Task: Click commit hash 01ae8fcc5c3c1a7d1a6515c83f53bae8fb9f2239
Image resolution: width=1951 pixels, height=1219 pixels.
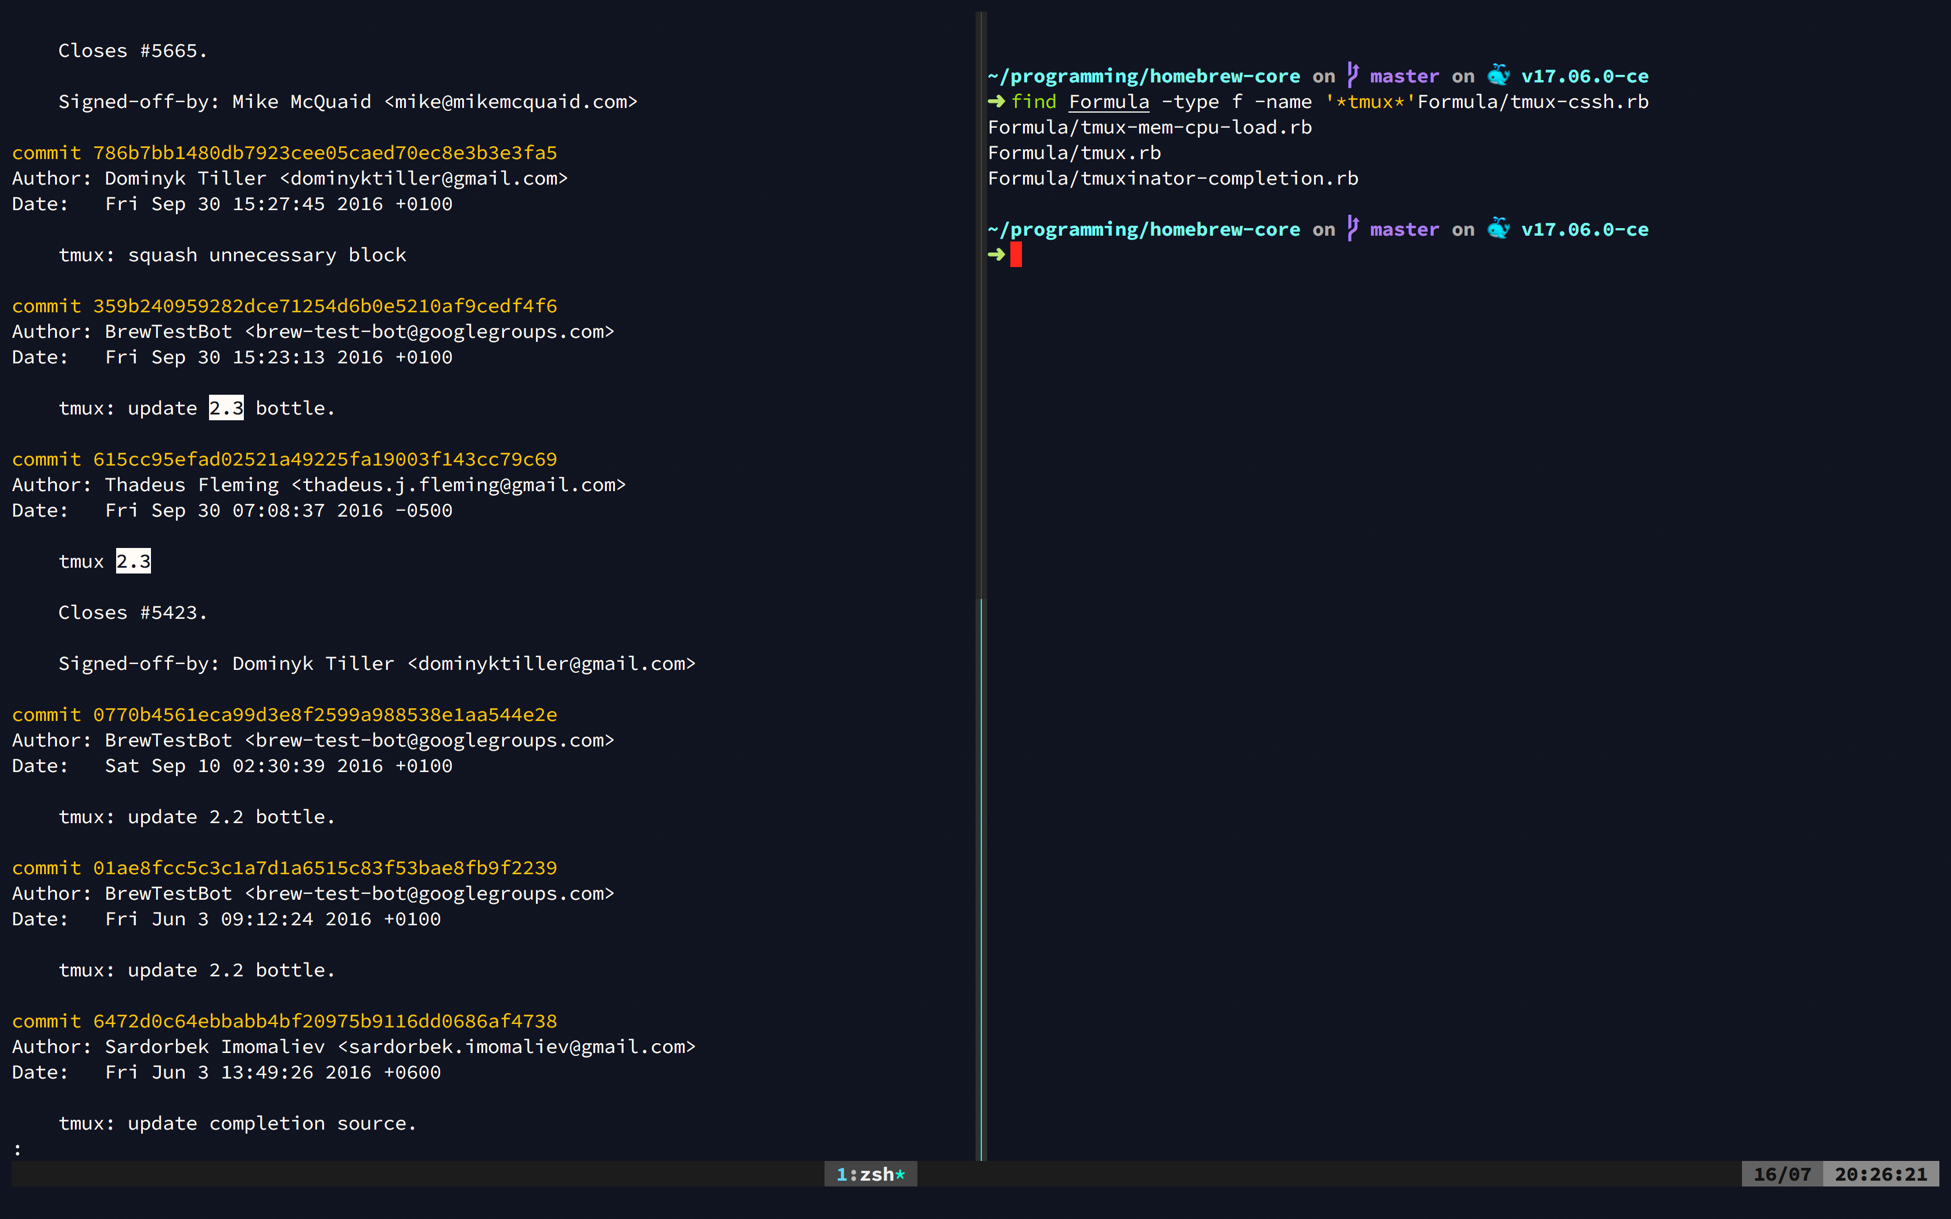Action: pos(325,867)
